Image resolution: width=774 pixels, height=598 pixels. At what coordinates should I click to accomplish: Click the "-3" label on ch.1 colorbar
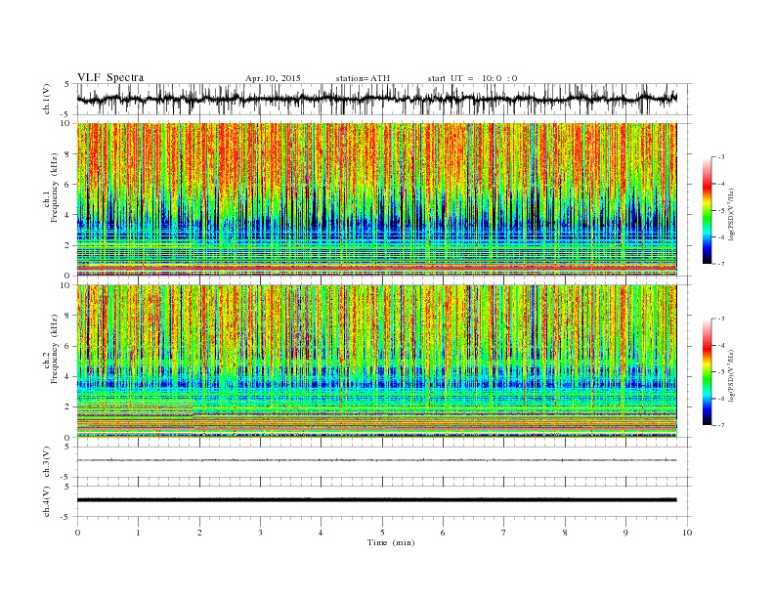coord(721,157)
